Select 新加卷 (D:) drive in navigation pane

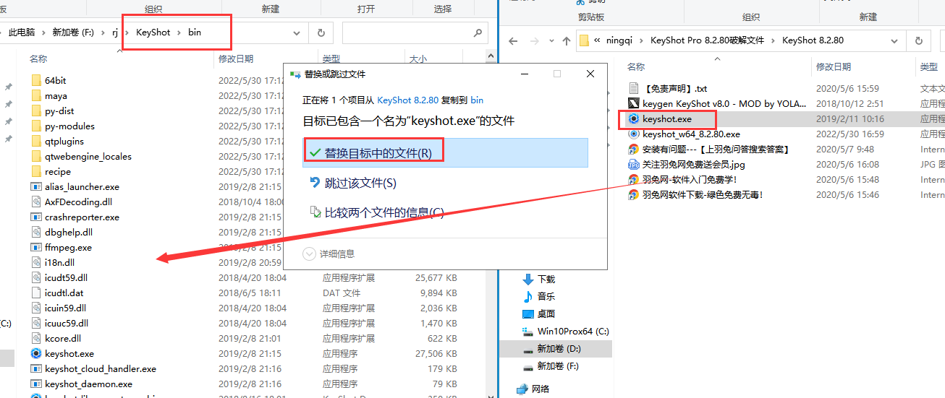(559, 348)
